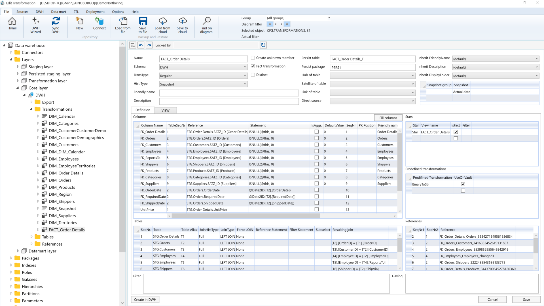
Task: Click the refresh lock icon
Action: 263,45
